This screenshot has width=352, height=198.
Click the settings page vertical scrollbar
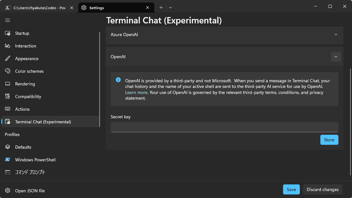(350, 122)
